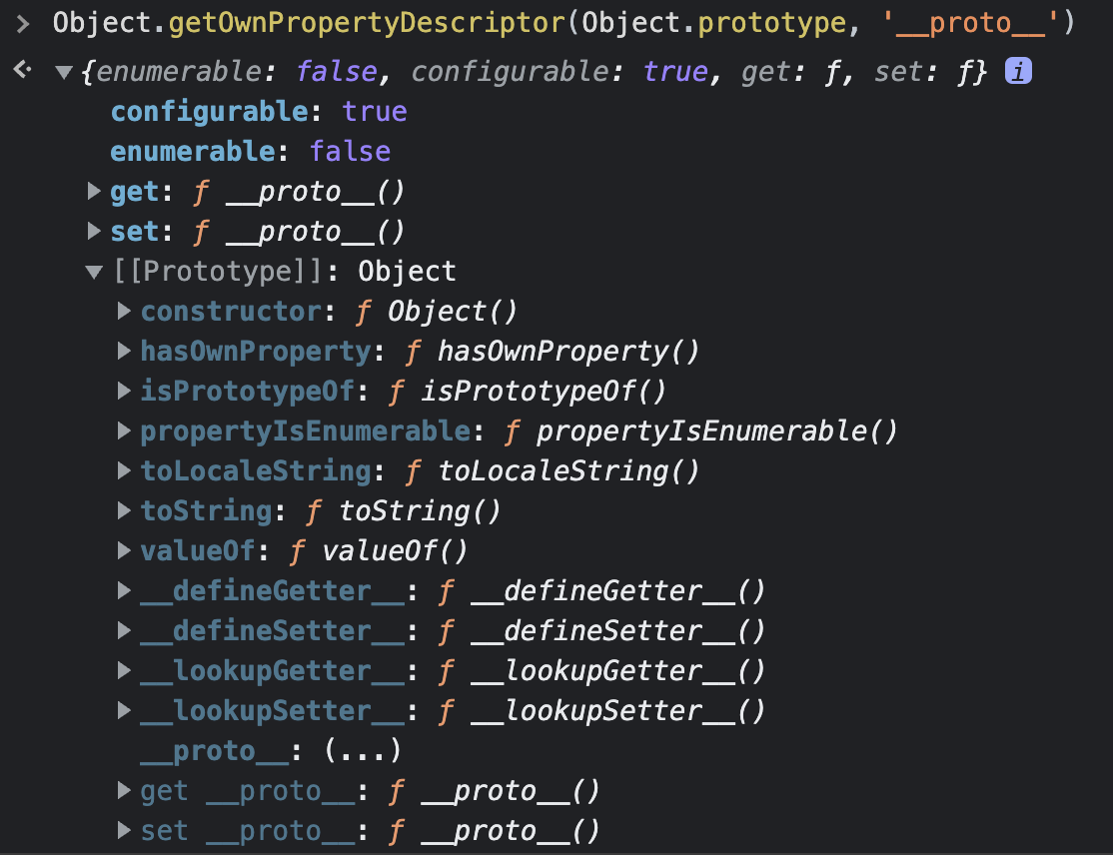Collapse the result object disclosure triangle
1113x855 pixels.
[x=64, y=72]
